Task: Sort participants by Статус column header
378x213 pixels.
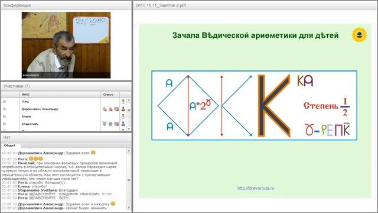Action: tap(110, 95)
